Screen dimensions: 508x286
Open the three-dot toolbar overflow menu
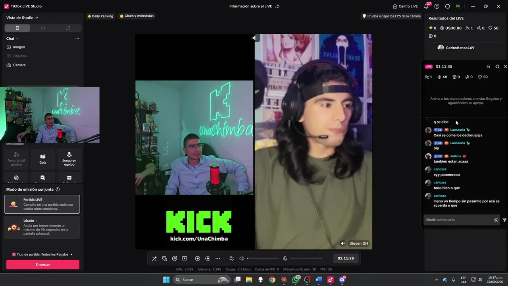click(217, 259)
